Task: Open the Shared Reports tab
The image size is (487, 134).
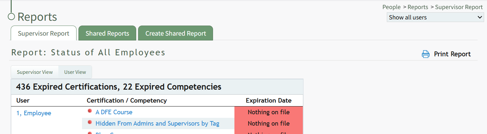Action: (x=107, y=34)
